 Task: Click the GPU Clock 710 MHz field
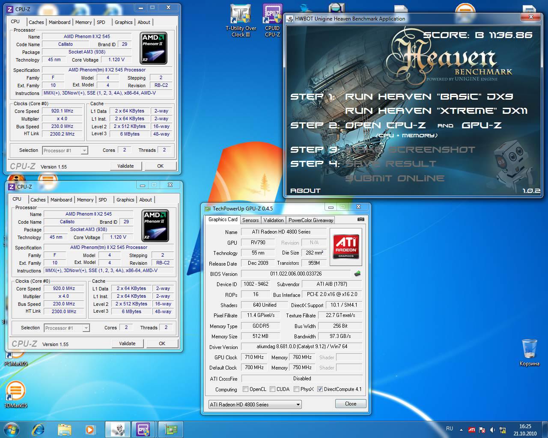pyautogui.click(x=254, y=357)
